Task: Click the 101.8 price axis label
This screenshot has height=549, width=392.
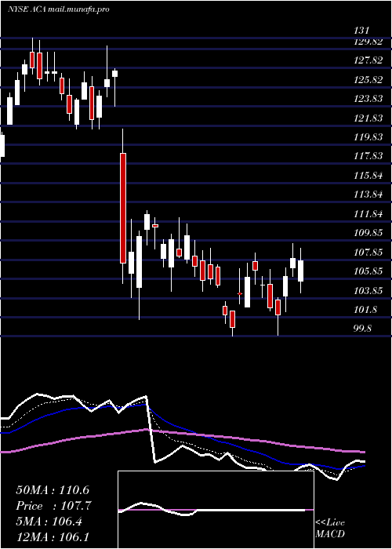Action: pos(366,309)
